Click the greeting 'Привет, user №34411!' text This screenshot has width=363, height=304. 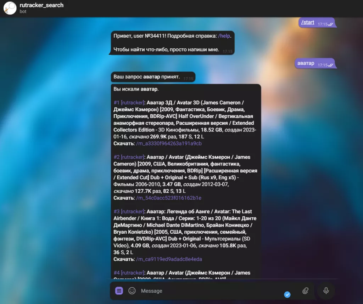[x=140, y=36]
